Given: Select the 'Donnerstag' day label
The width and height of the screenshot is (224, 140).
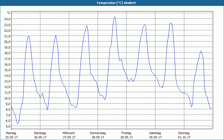Looking at the screenshot, I should click(x=98, y=133).
